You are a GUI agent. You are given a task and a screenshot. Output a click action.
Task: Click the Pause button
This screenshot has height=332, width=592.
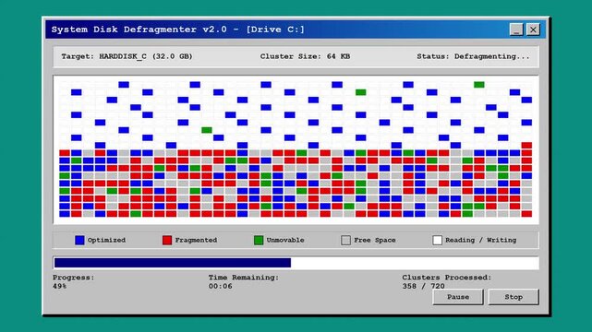[x=457, y=297]
